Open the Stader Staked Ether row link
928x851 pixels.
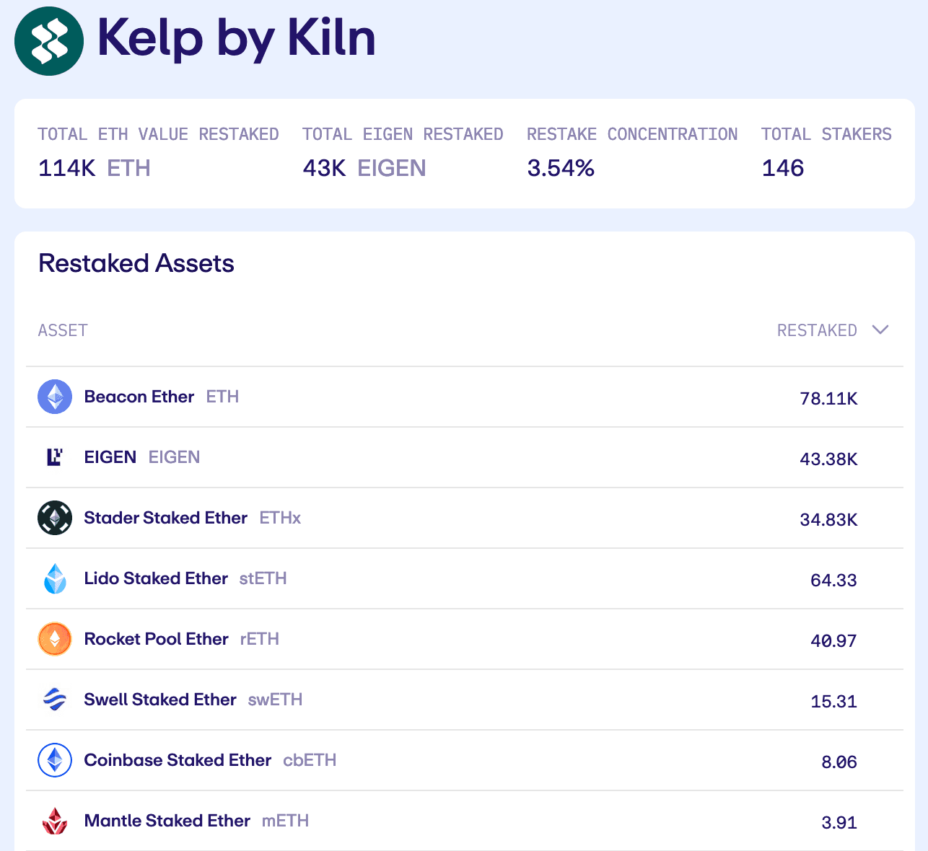pos(165,518)
